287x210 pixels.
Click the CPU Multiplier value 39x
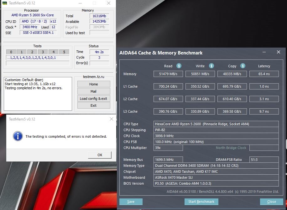tap(168, 148)
